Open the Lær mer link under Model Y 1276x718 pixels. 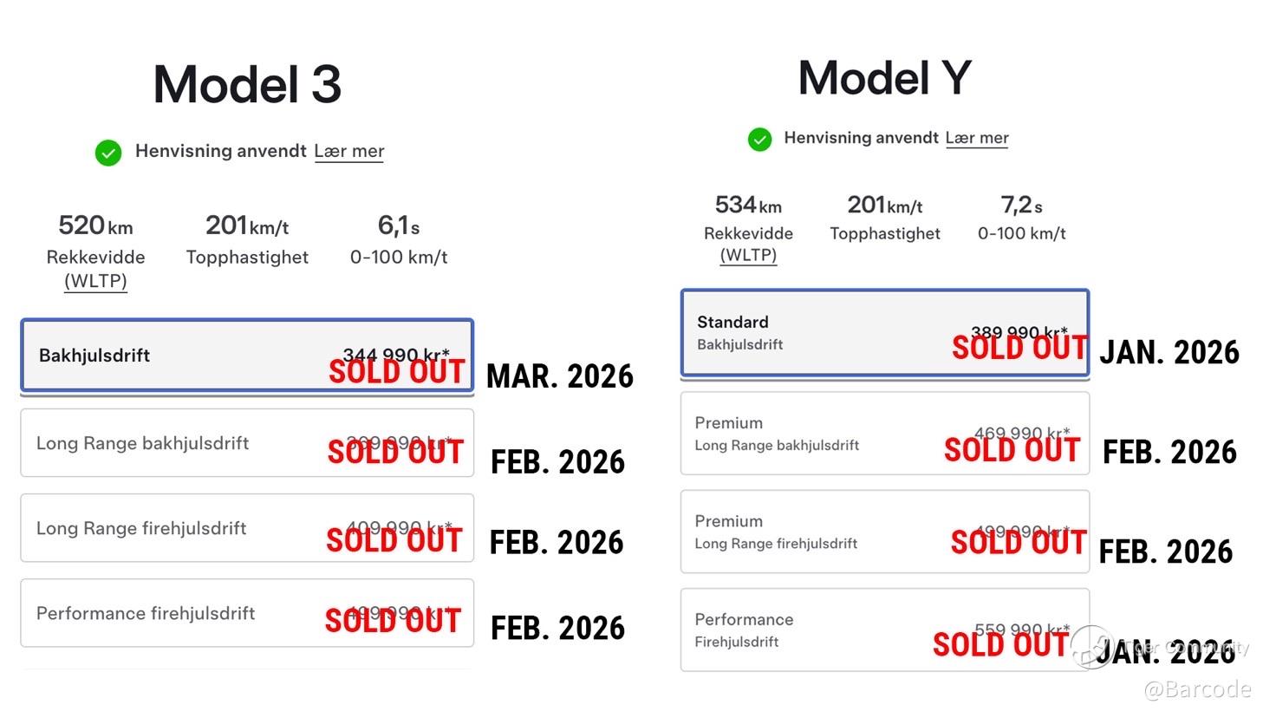point(977,138)
